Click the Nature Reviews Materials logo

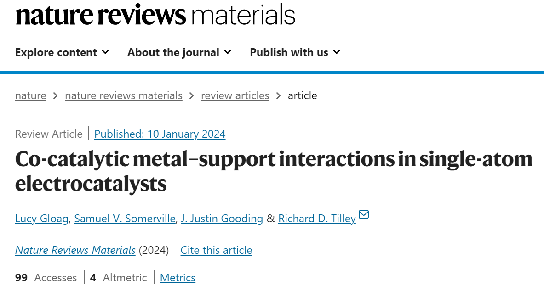tap(155, 15)
